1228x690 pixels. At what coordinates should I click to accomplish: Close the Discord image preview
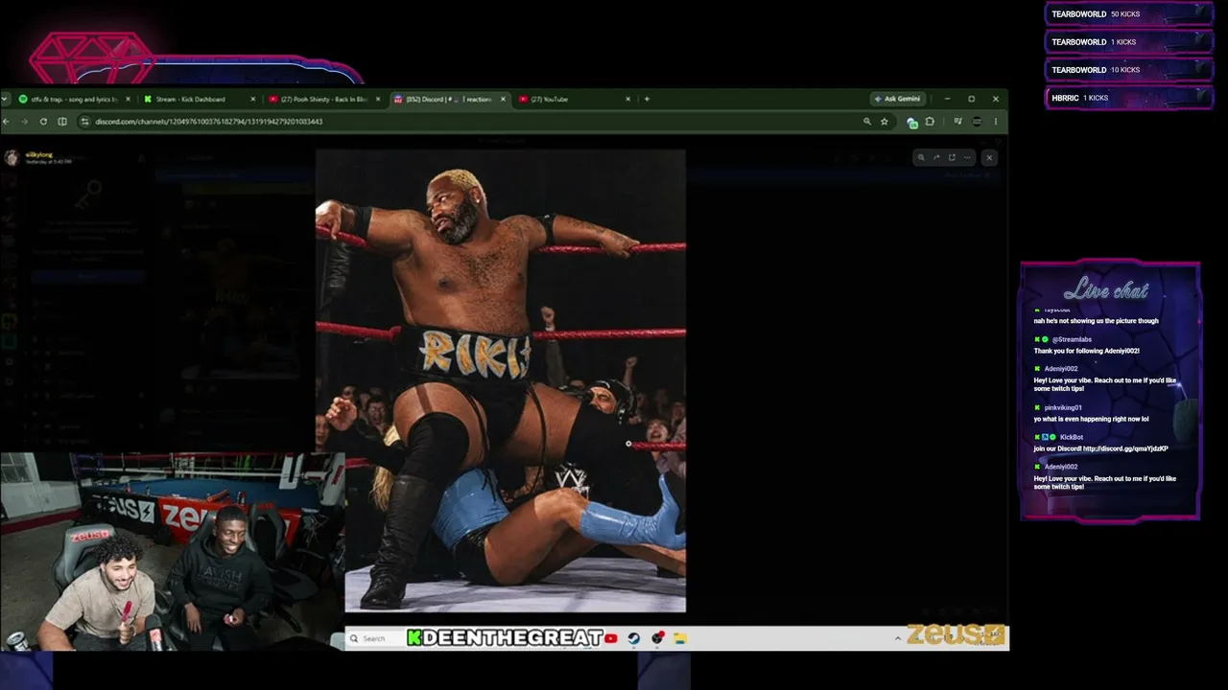(989, 157)
